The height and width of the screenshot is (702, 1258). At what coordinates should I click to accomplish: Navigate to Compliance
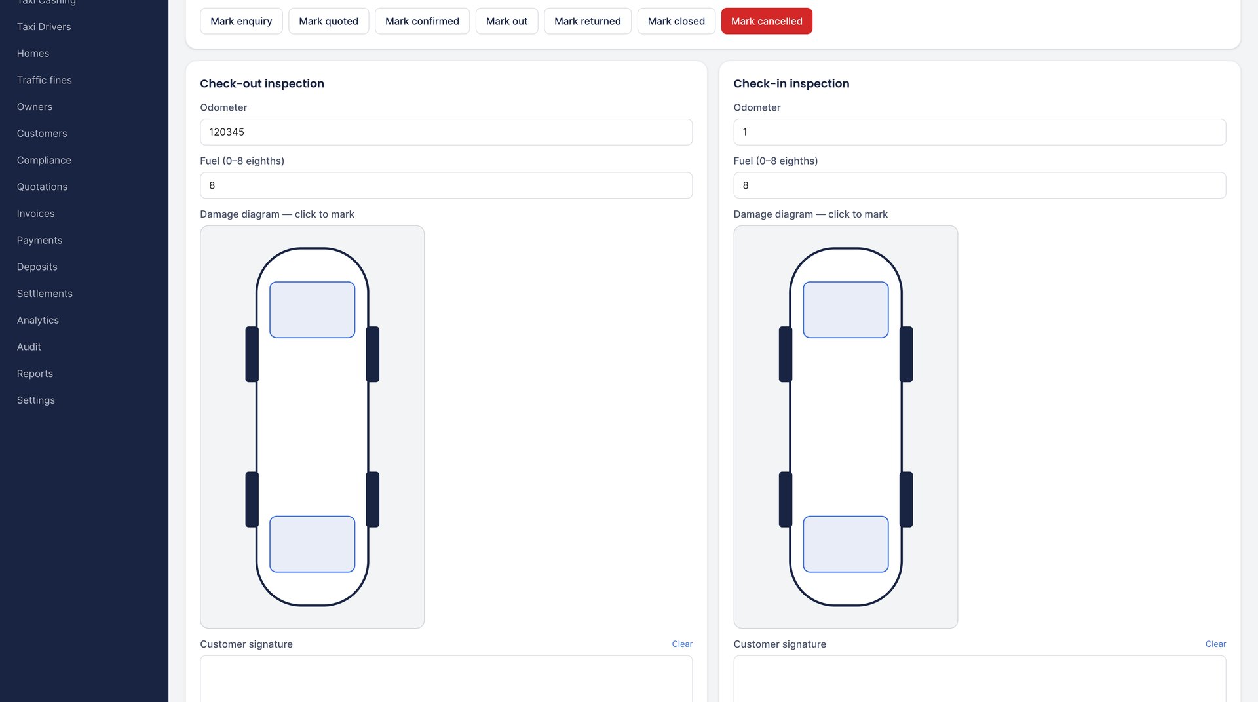[44, 161]
